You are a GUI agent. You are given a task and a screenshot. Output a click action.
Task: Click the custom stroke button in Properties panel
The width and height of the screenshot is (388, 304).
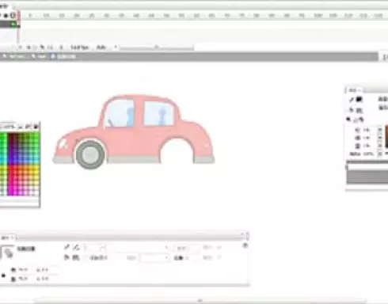pos(185,248)
